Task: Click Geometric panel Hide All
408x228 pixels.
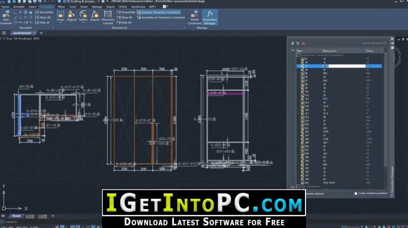Action: point(42,22)
